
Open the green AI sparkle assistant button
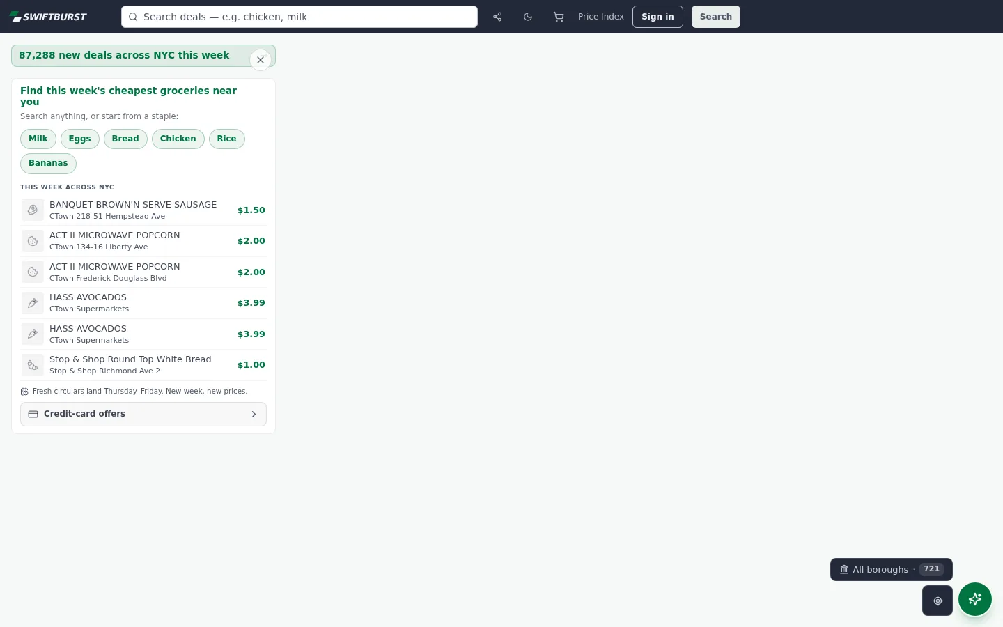tap(975, 599)
